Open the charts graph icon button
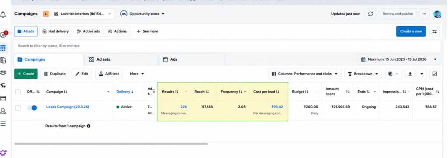This screenshot has width=448, height=158. [x=434, y=74]
